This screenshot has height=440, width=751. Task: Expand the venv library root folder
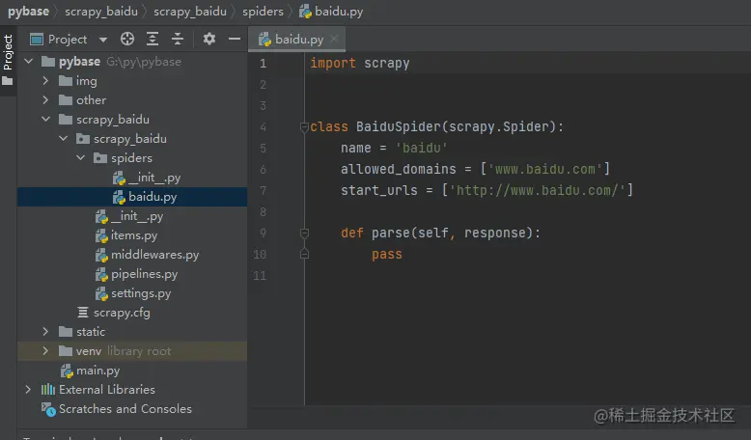click(45, 350)
